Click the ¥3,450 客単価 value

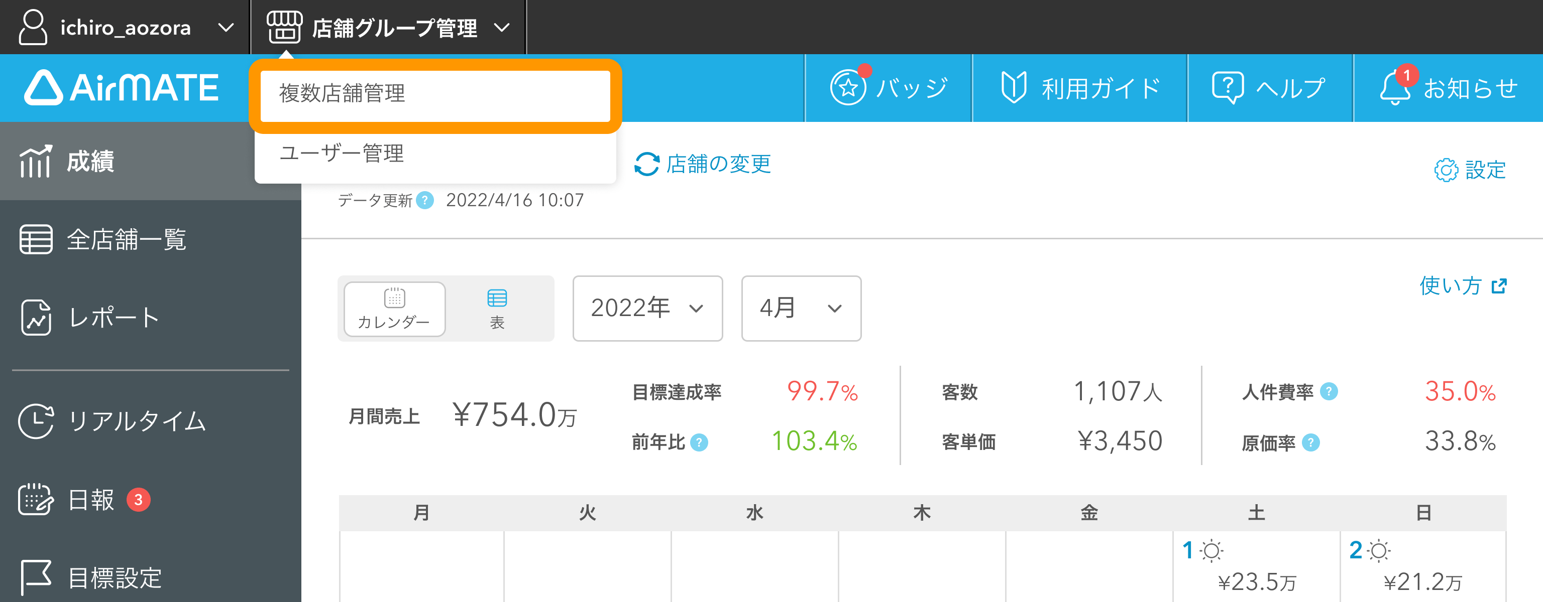pyautogui.click(x=1120, y=441)
